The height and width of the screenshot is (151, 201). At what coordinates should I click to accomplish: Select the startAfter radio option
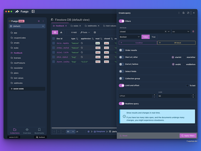click(x=184, y=57)
